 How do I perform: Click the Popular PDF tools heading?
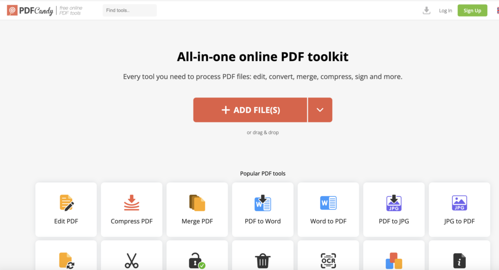[x=263, y=174]
